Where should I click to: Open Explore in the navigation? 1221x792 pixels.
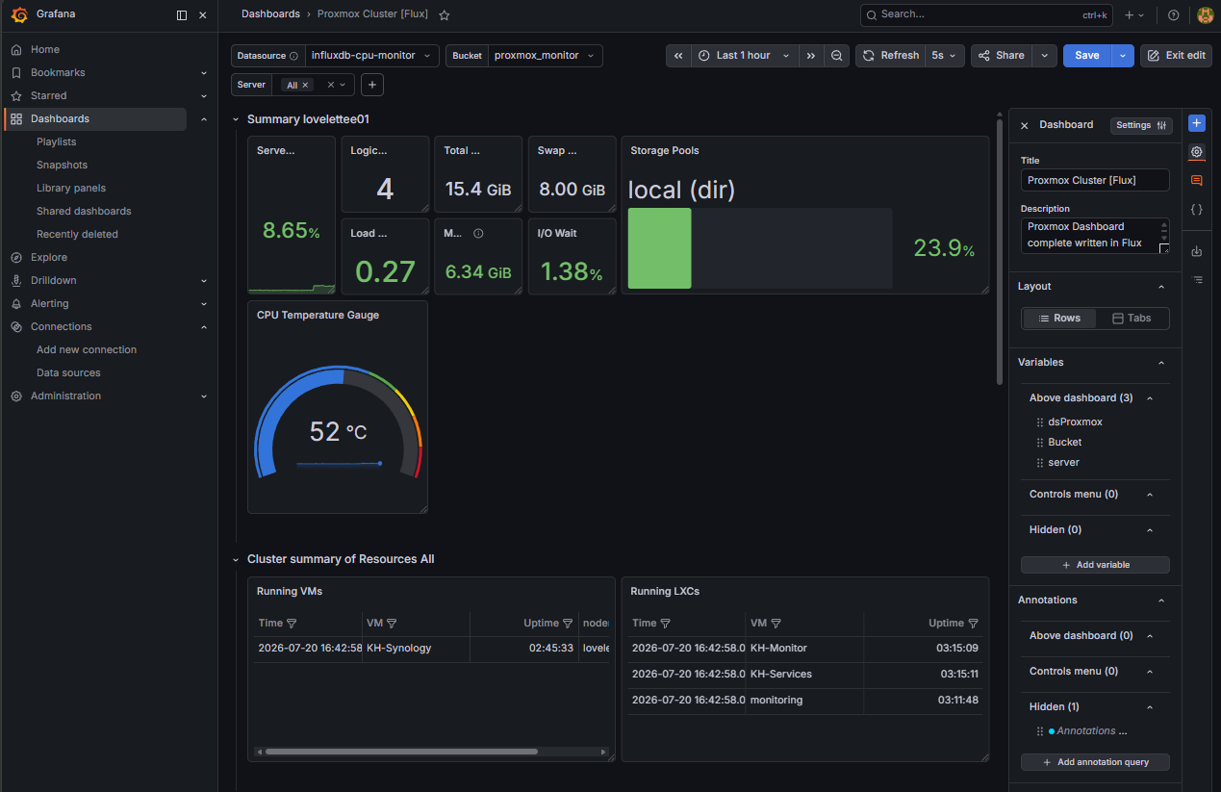(49, 257)
